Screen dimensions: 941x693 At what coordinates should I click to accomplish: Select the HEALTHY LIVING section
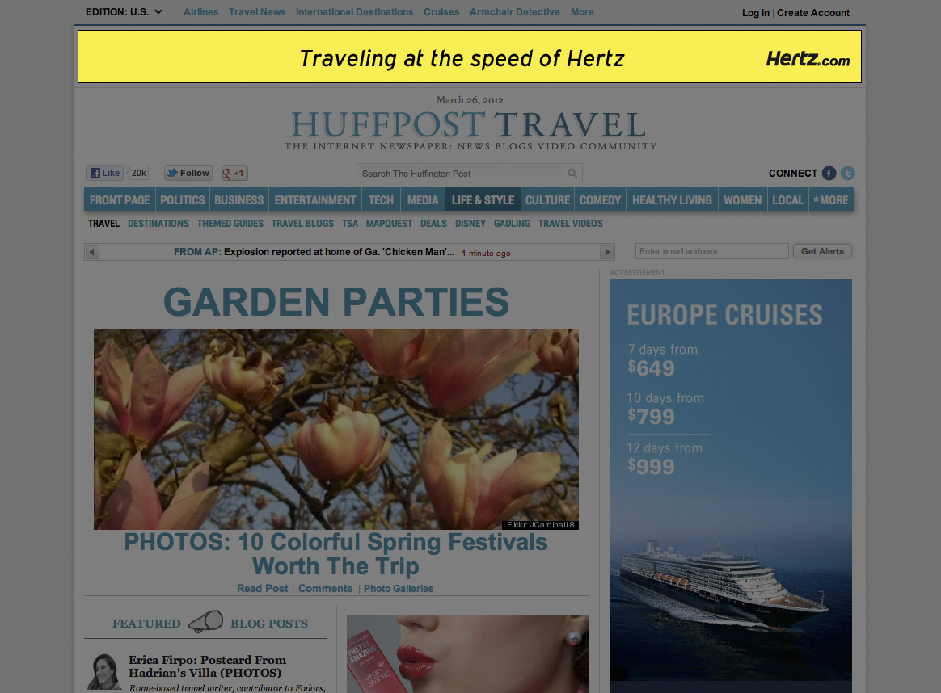pos(672,200)
